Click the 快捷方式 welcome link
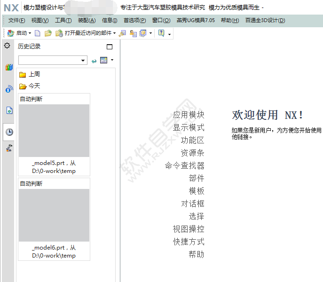 tap(188, 242)
